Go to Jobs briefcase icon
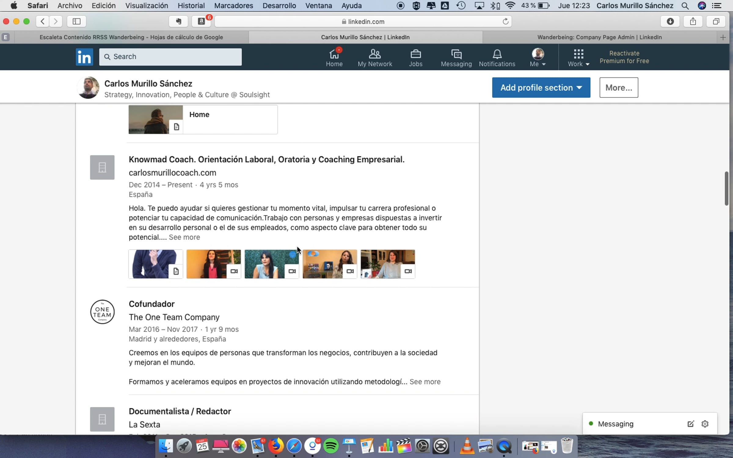 tap(415, 57)
